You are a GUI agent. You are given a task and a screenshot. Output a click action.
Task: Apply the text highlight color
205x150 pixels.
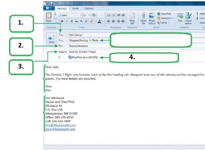pos(92,21)
